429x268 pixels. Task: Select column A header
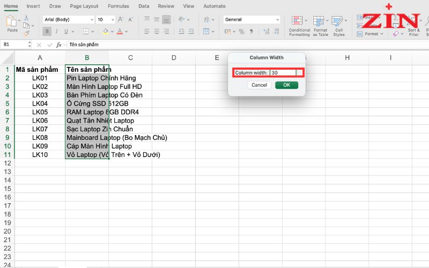pyautogui.click(x=40, y=58)
